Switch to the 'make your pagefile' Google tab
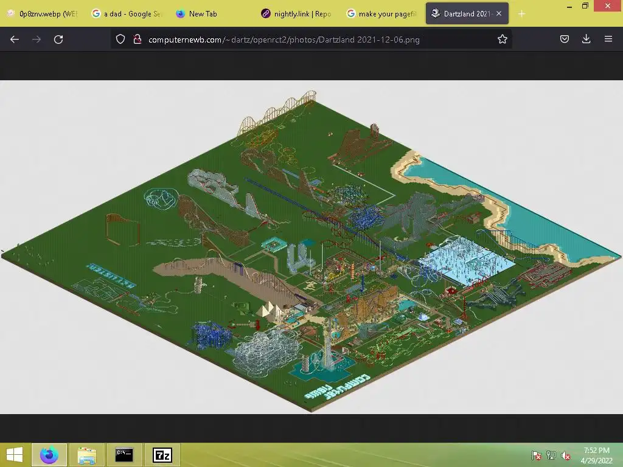Viewport: 623px width, 467px height. click(x=382, y=14)
